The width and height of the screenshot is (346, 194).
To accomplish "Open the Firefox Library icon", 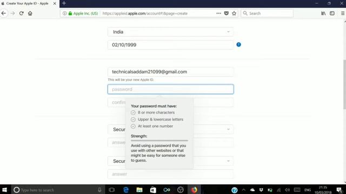I will tap(323, 13).
